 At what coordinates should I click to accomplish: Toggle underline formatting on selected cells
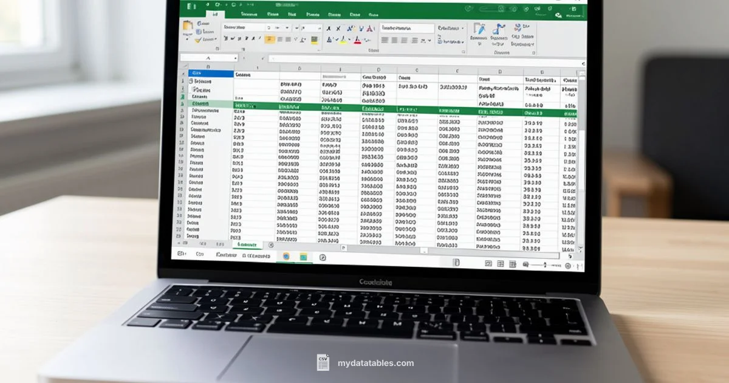pyautogui.click(x=241, y=38)
